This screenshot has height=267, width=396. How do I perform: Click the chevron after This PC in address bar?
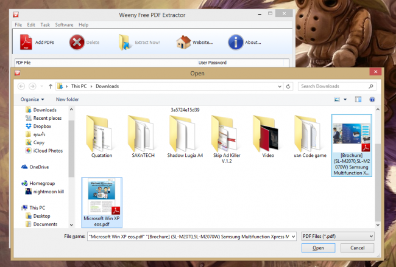91,86
